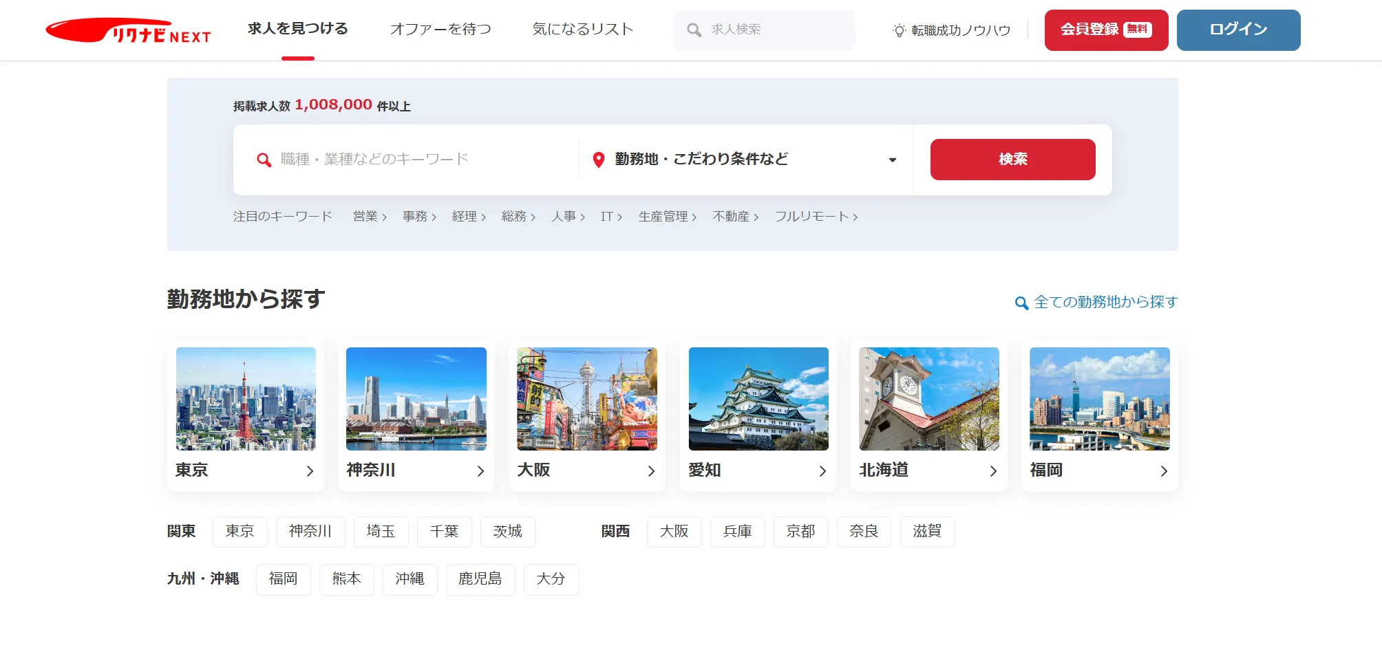Image resolution: width=1382 pixels, height=650 pixels.
Task: Click the lightbulb icon beside 転職成功ノウハウ
Action: click(899, 30)
